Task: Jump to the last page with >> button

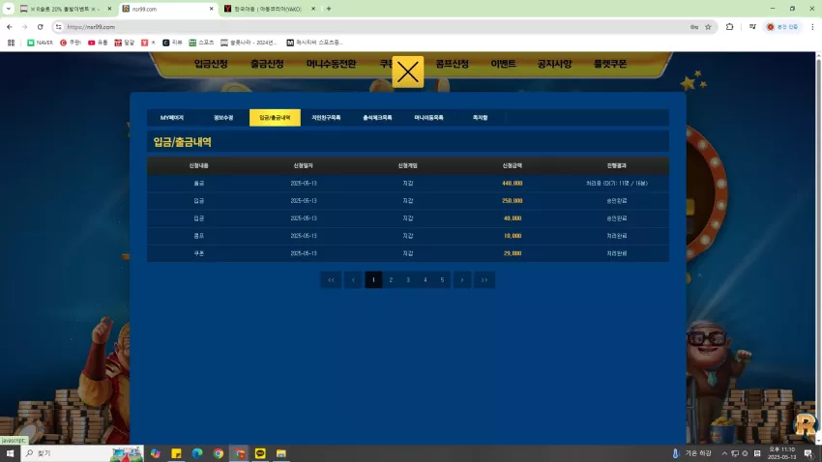Action: 484,279
